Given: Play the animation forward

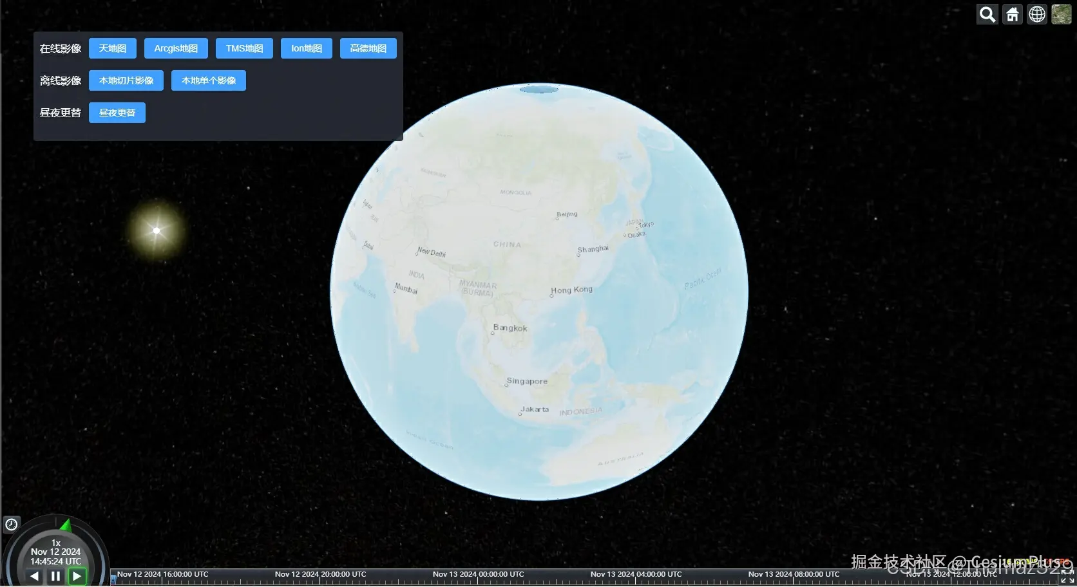Looking at the screenshot, I should (77, 576).
